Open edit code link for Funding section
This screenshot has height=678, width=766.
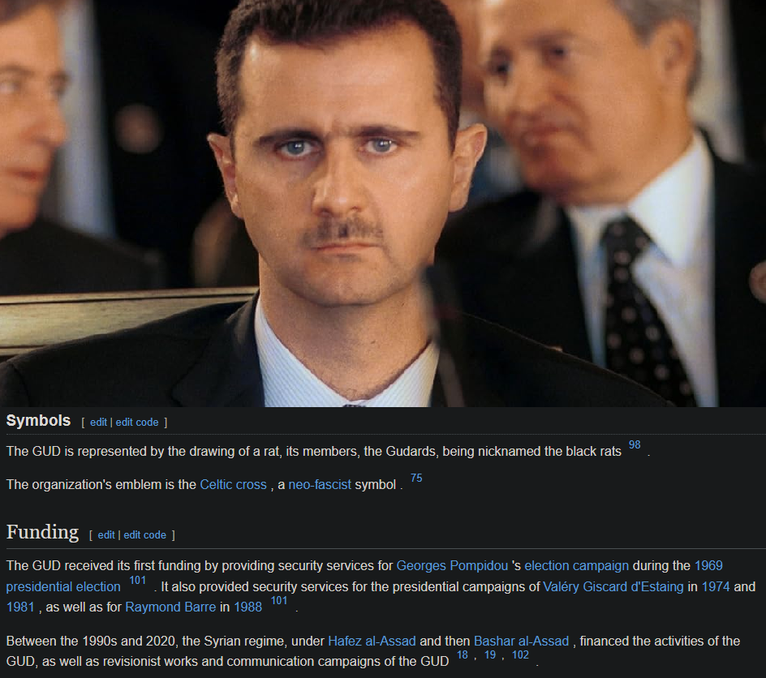(x=144, y=535)
